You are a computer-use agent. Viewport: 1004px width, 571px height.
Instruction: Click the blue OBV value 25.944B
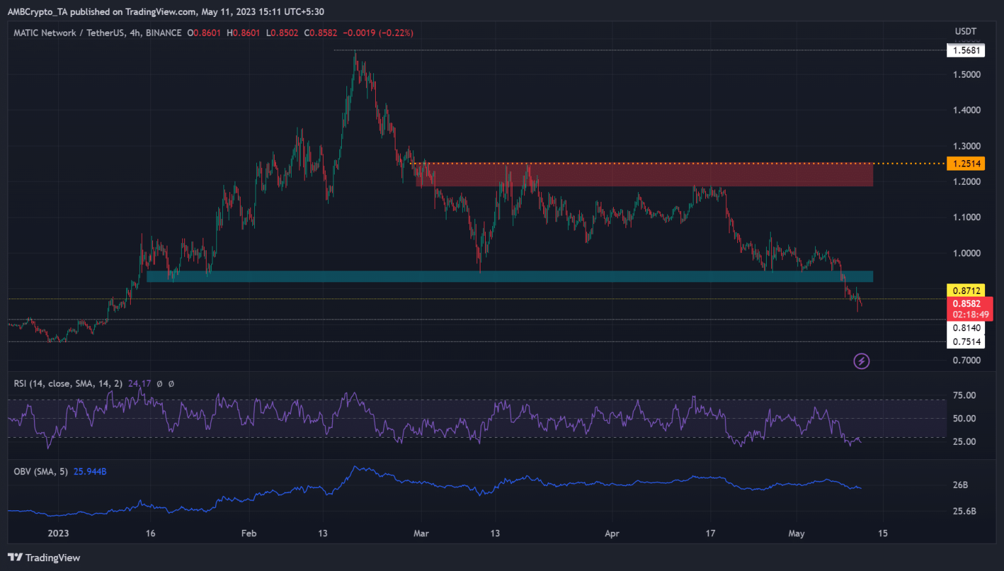click(x=90, y=471)
